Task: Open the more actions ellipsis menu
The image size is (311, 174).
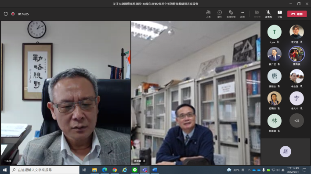Action: tap(242, 14)
